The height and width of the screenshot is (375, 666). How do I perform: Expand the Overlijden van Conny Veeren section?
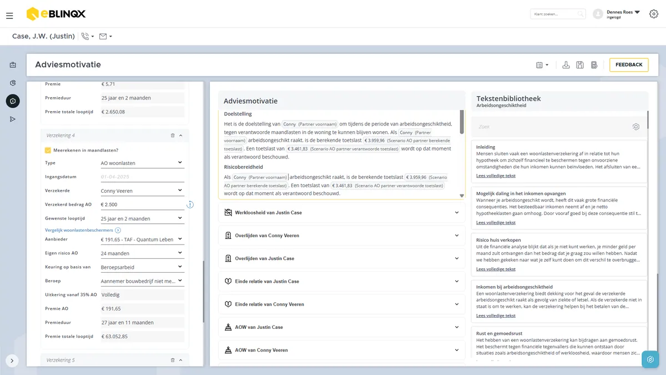342,236
